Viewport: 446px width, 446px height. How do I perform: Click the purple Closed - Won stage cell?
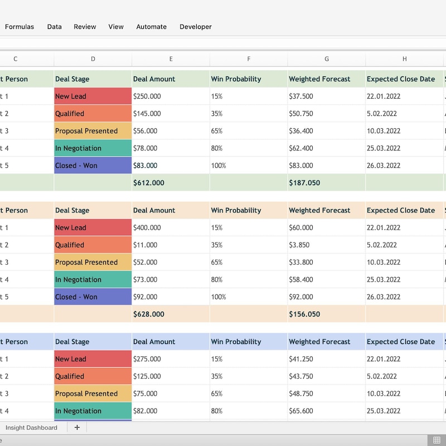pyautogui.click(x=92, y=166)
